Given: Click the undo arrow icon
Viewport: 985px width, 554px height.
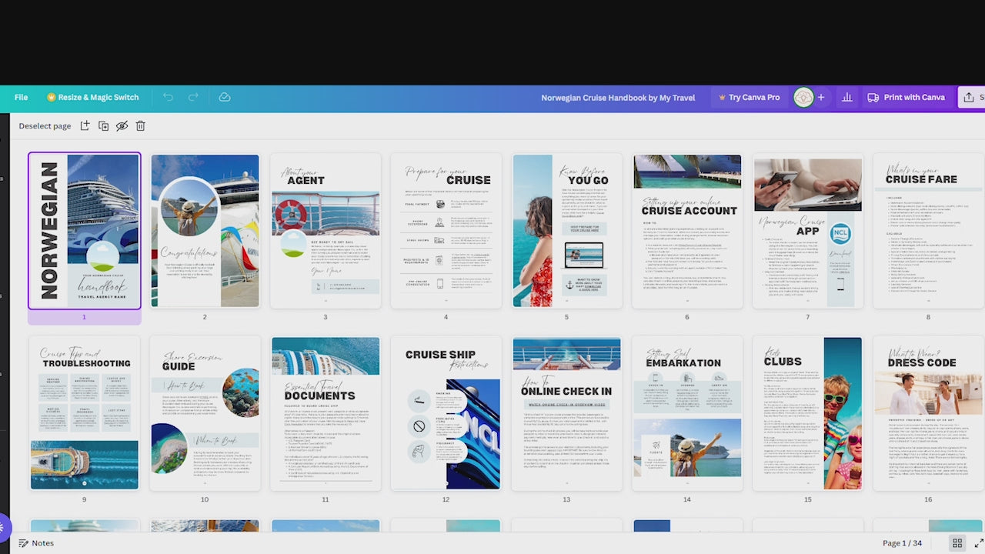Looking at the screenshot, I should pyautogui.click(x=168, y=98).
